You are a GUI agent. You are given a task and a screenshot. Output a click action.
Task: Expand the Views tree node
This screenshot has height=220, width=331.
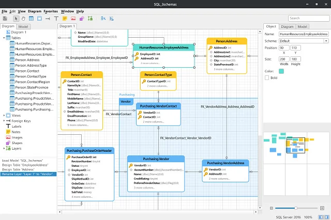(4, 115)
